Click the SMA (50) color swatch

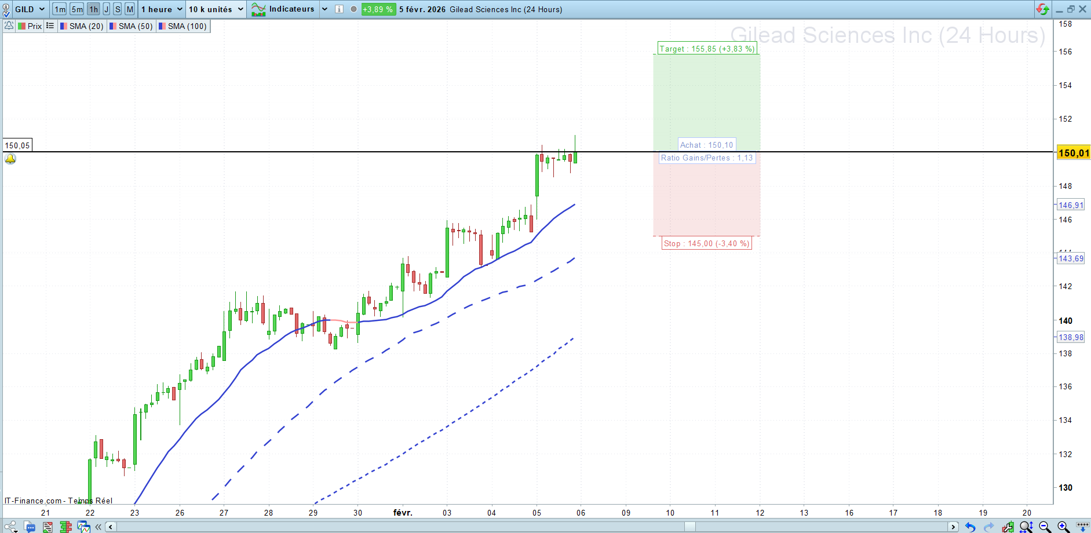pos(113,26)
